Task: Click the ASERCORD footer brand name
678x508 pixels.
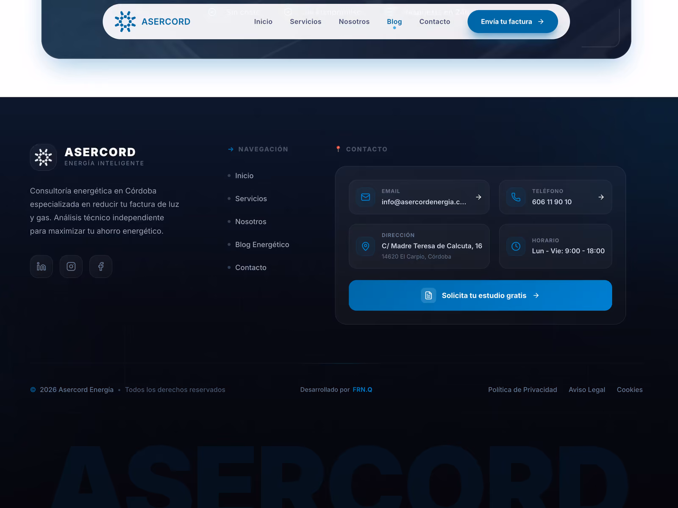Action: (x=100, y=152)
